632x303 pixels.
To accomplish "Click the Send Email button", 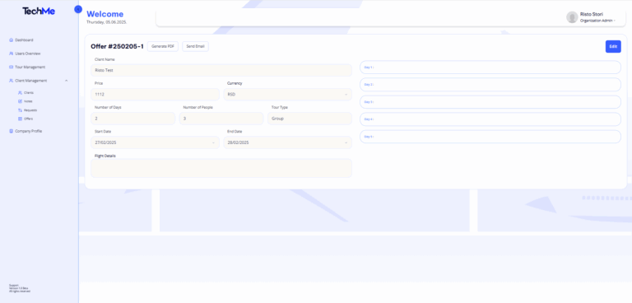I will click(196, 46).
